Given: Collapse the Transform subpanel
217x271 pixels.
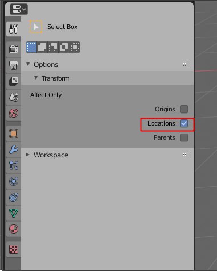Looking at the screenshot, I should tap(36, 78).
